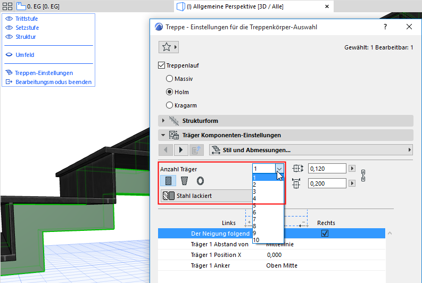Select the round beam profile icon
This screenshot has height=283, width=422.
pos(200,181)
